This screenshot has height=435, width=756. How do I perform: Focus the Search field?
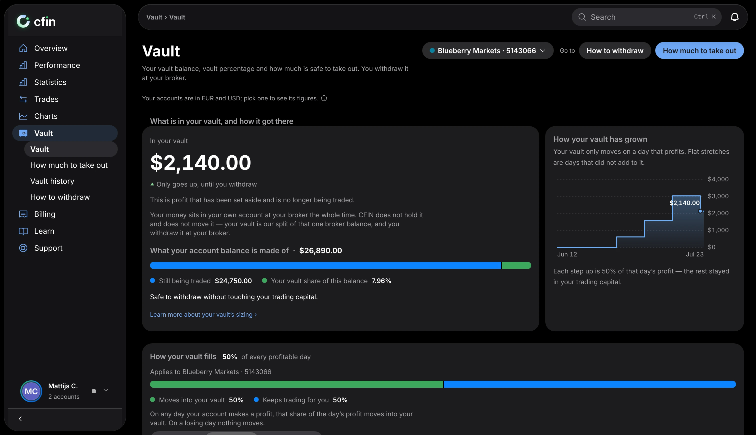pyautogui.click(x=646, y=17)
